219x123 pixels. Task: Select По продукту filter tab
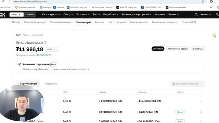[x=50, y=84]
